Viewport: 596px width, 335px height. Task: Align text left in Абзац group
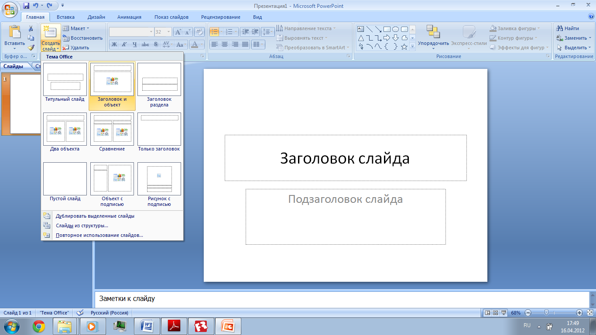pos(214,44)
